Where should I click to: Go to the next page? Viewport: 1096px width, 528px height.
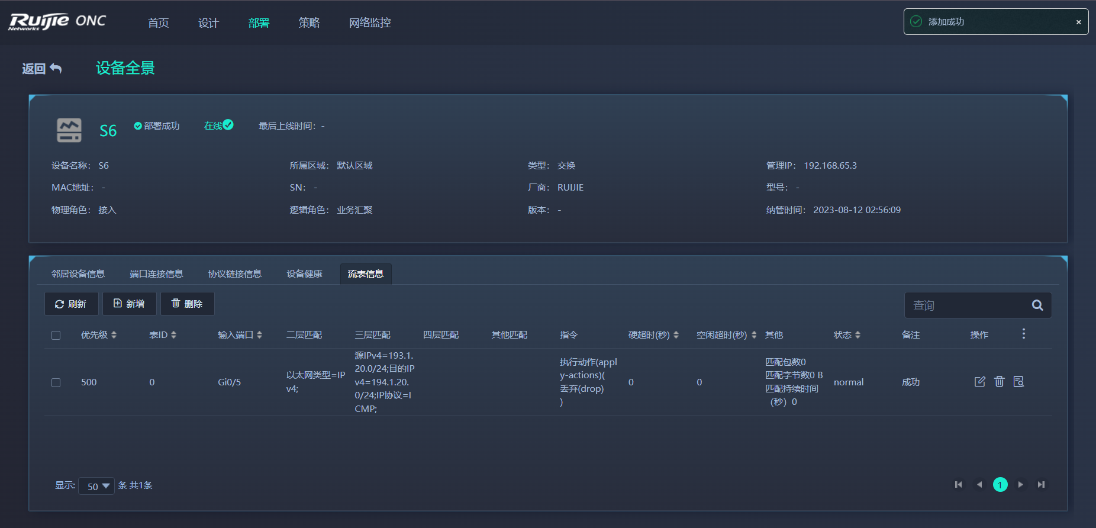[1021, 485]
